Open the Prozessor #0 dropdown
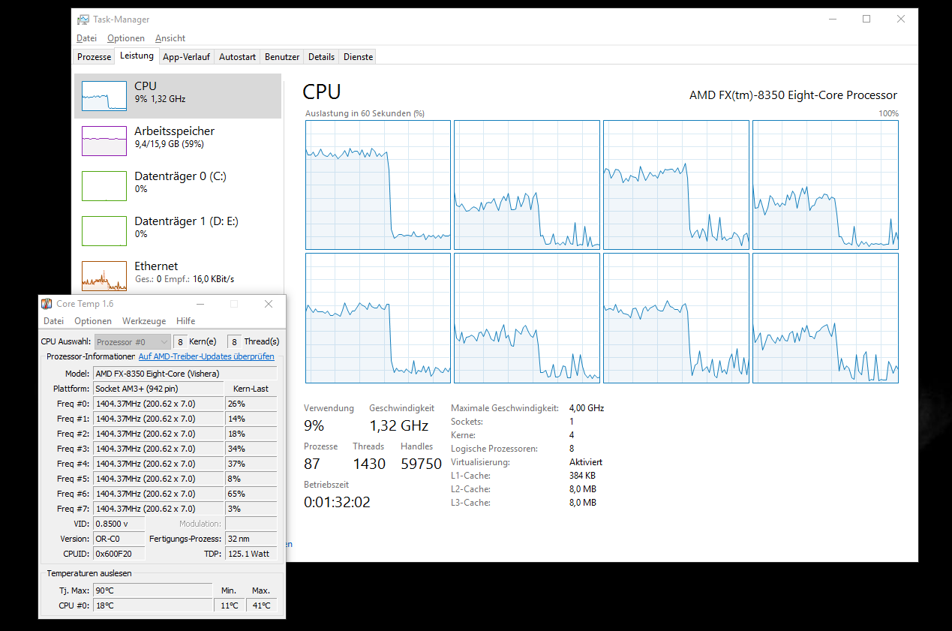 133,342
